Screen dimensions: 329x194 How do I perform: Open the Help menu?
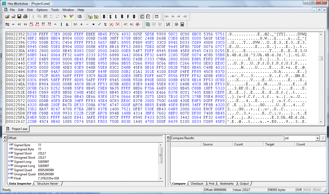pos(81,10)
